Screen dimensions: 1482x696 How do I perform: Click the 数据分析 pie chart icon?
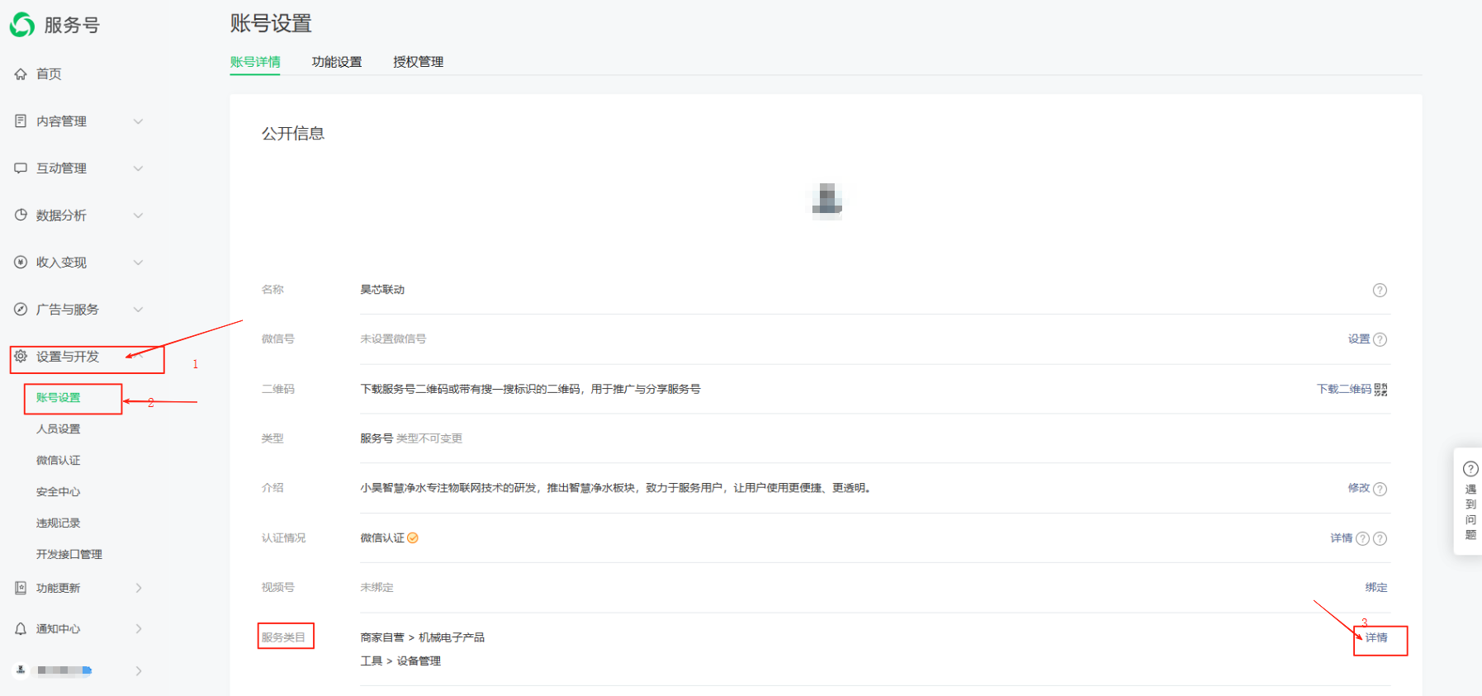coord(21,215)
